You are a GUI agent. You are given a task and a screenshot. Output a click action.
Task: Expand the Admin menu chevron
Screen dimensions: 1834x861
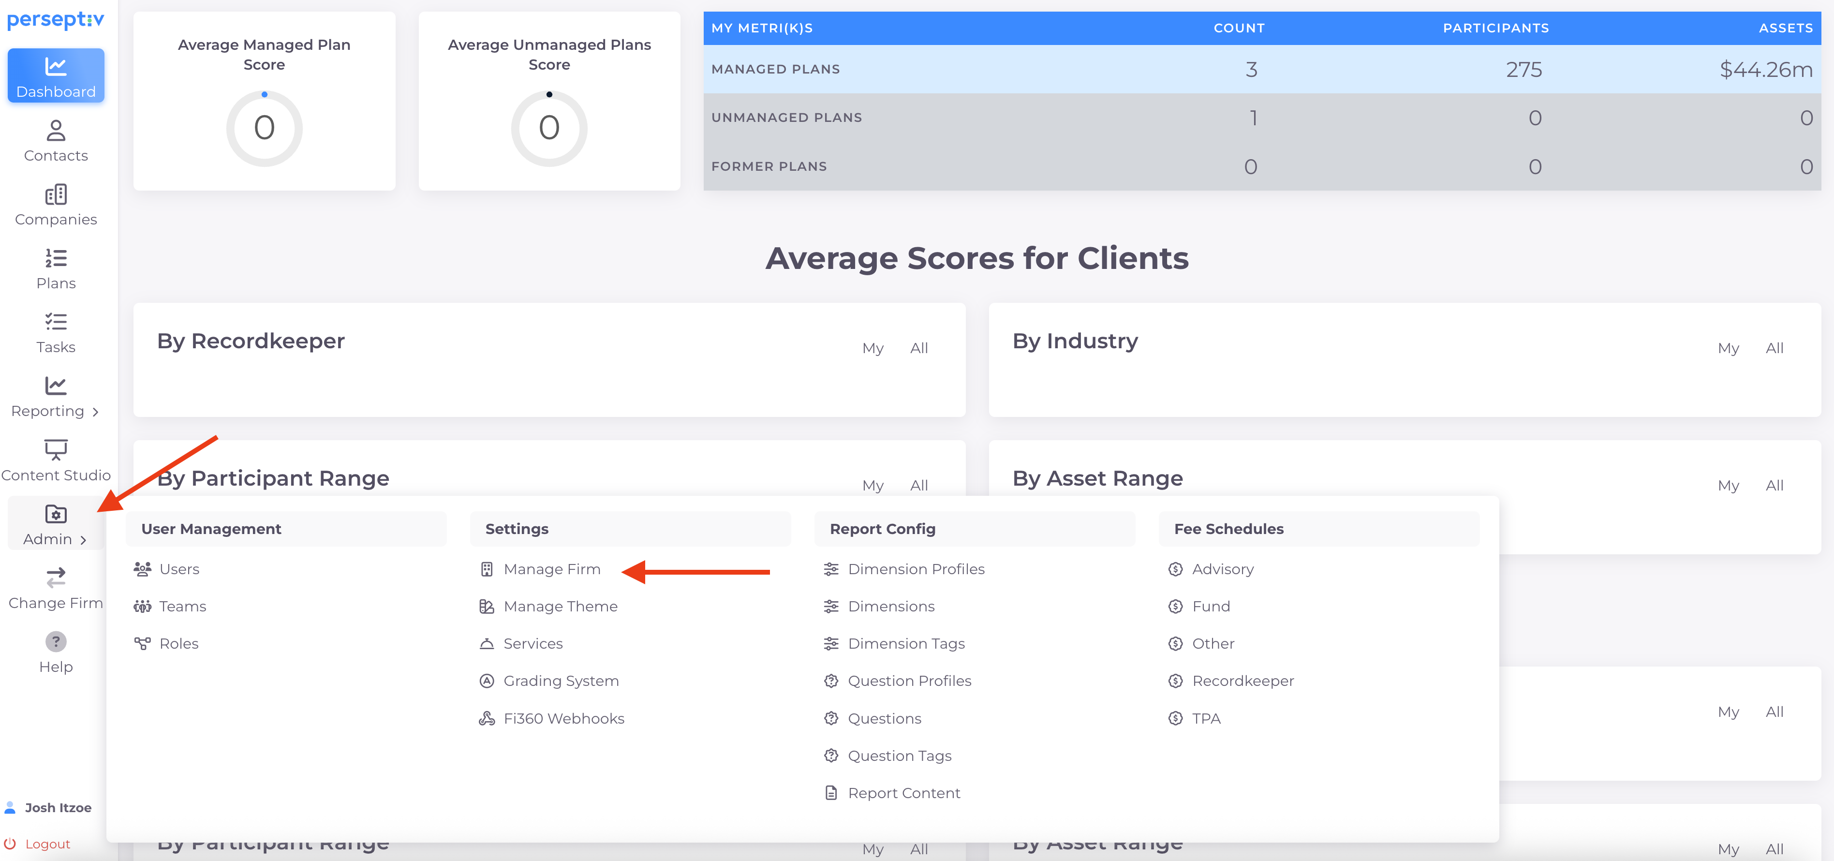coord(83,540)
